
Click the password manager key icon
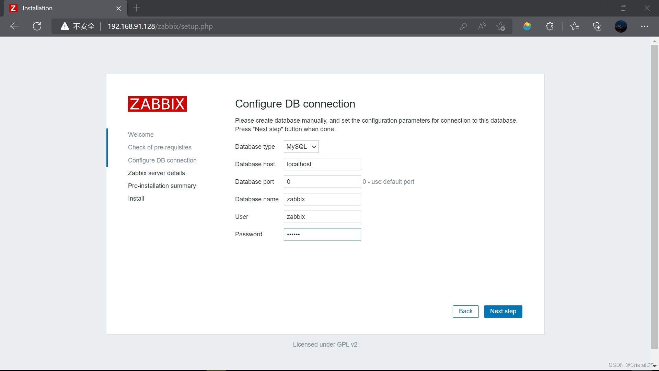(x=463, y=26)
